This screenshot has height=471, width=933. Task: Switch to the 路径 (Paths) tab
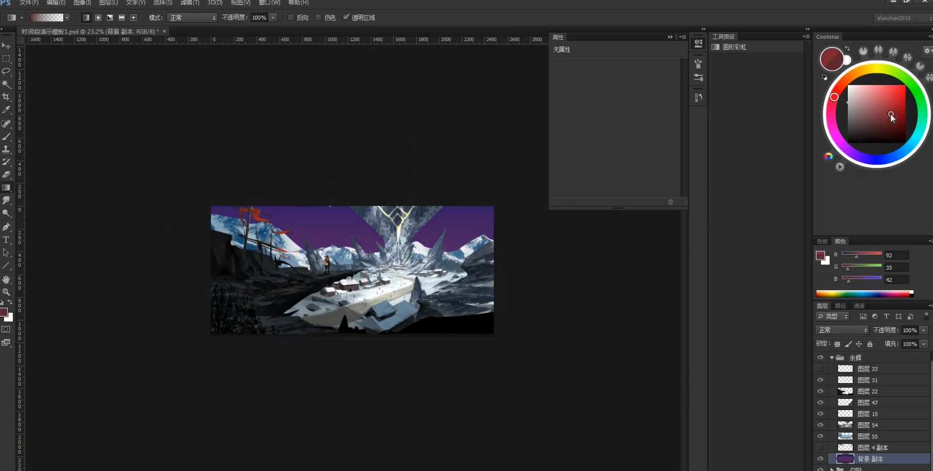[x=840, y=306]
